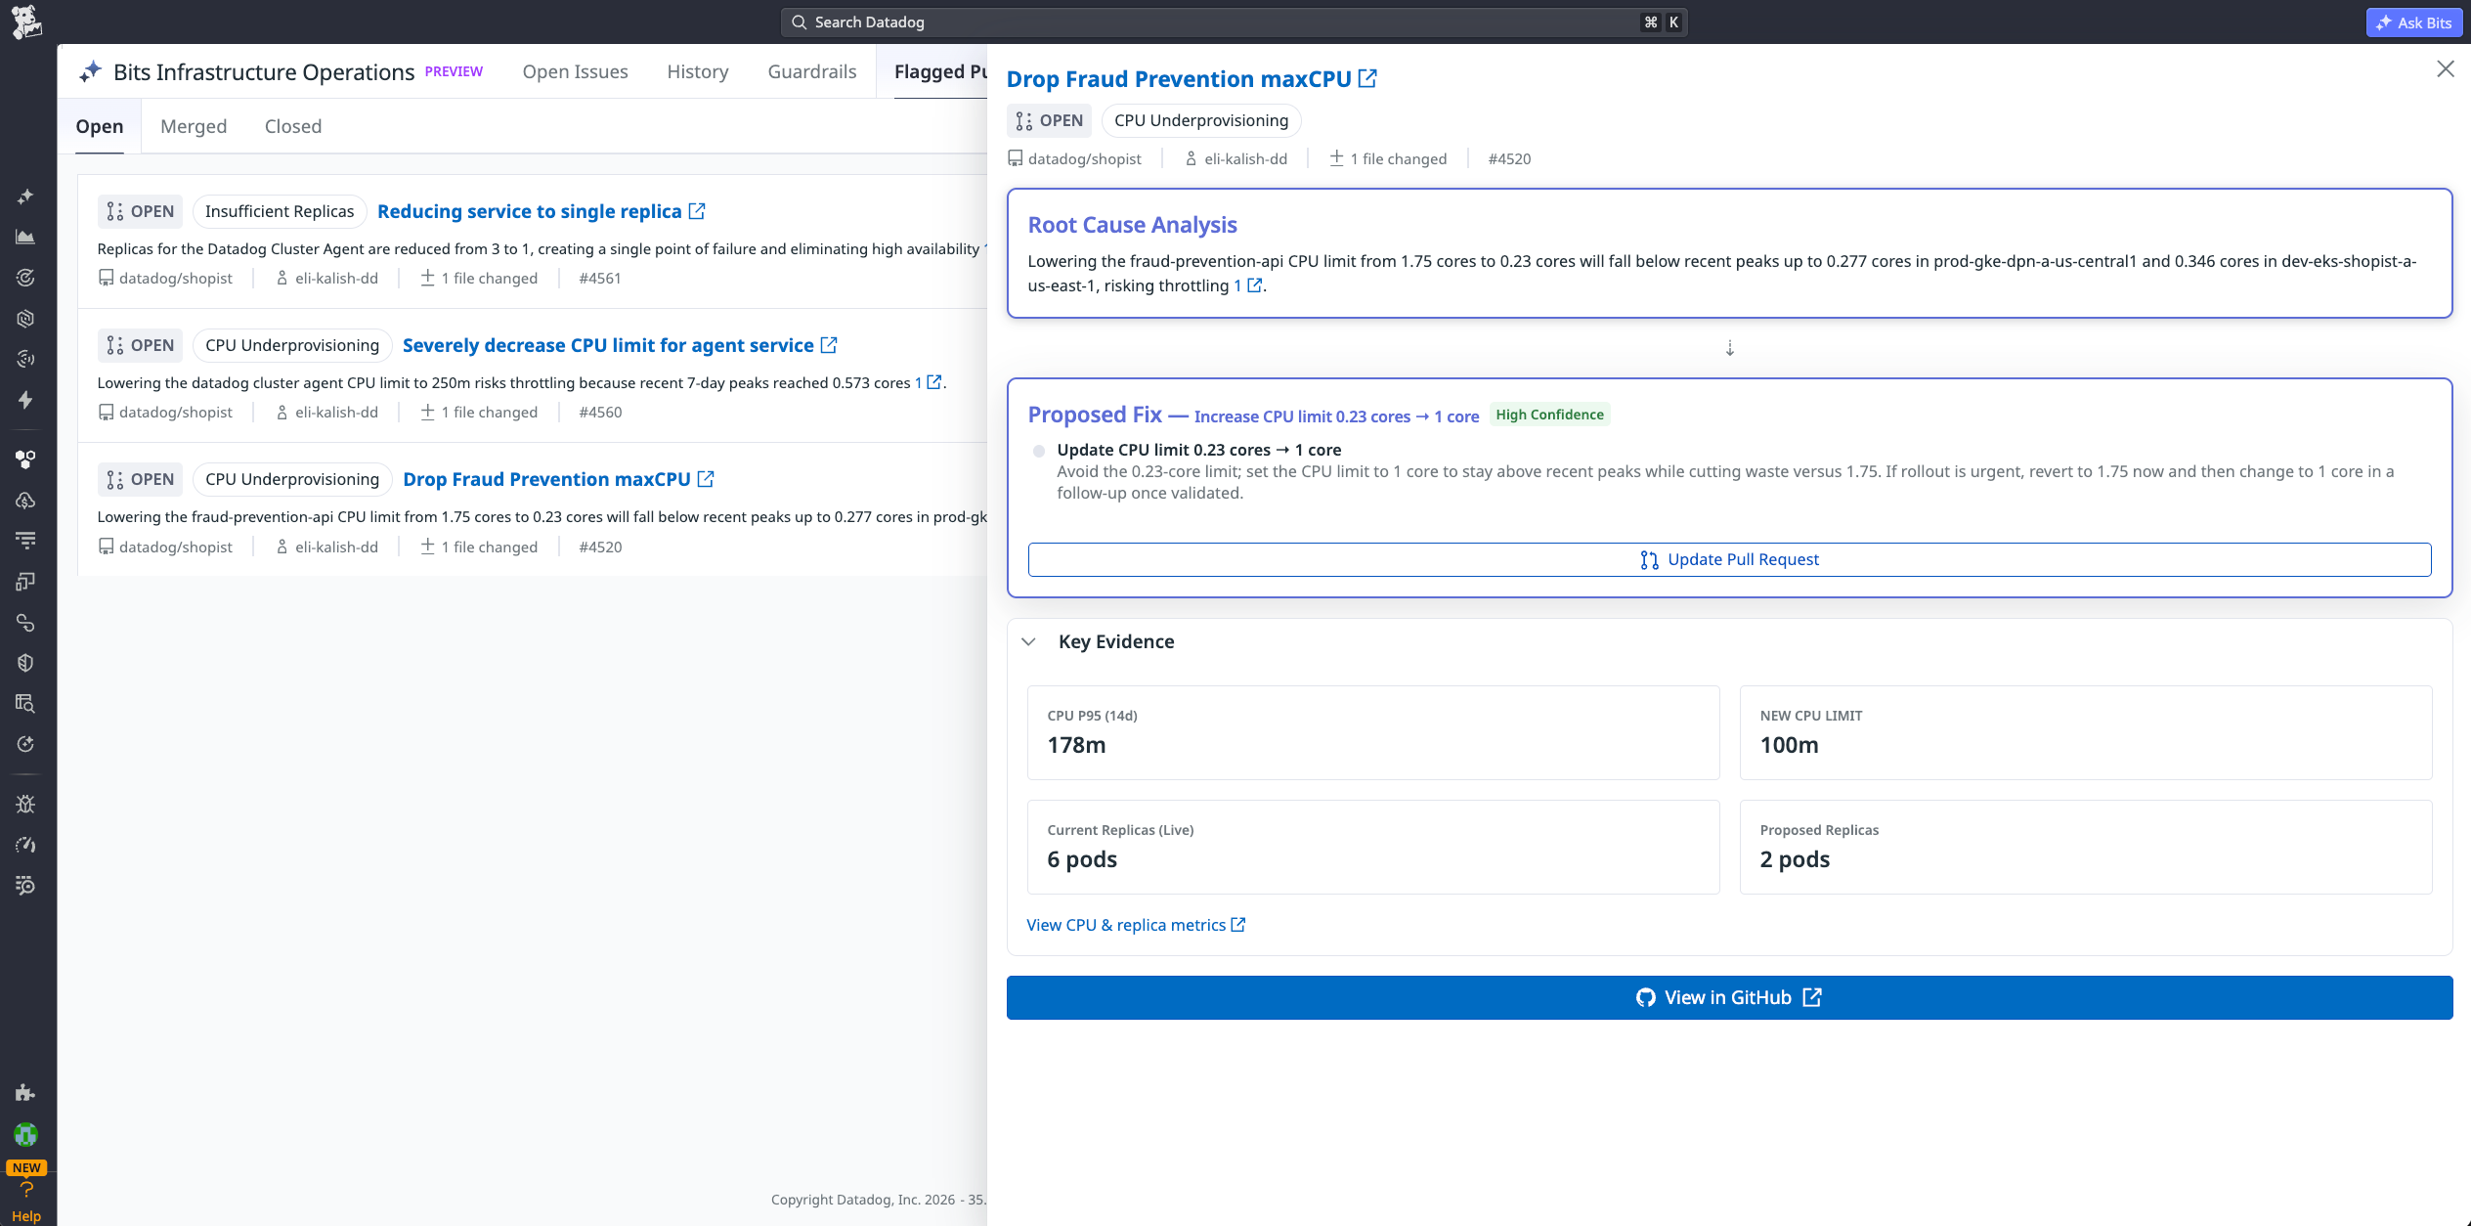Open the area chart dashboards sidebar icon

26,237
